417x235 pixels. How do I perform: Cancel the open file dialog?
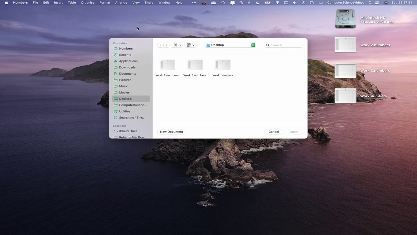click(274, 132)
